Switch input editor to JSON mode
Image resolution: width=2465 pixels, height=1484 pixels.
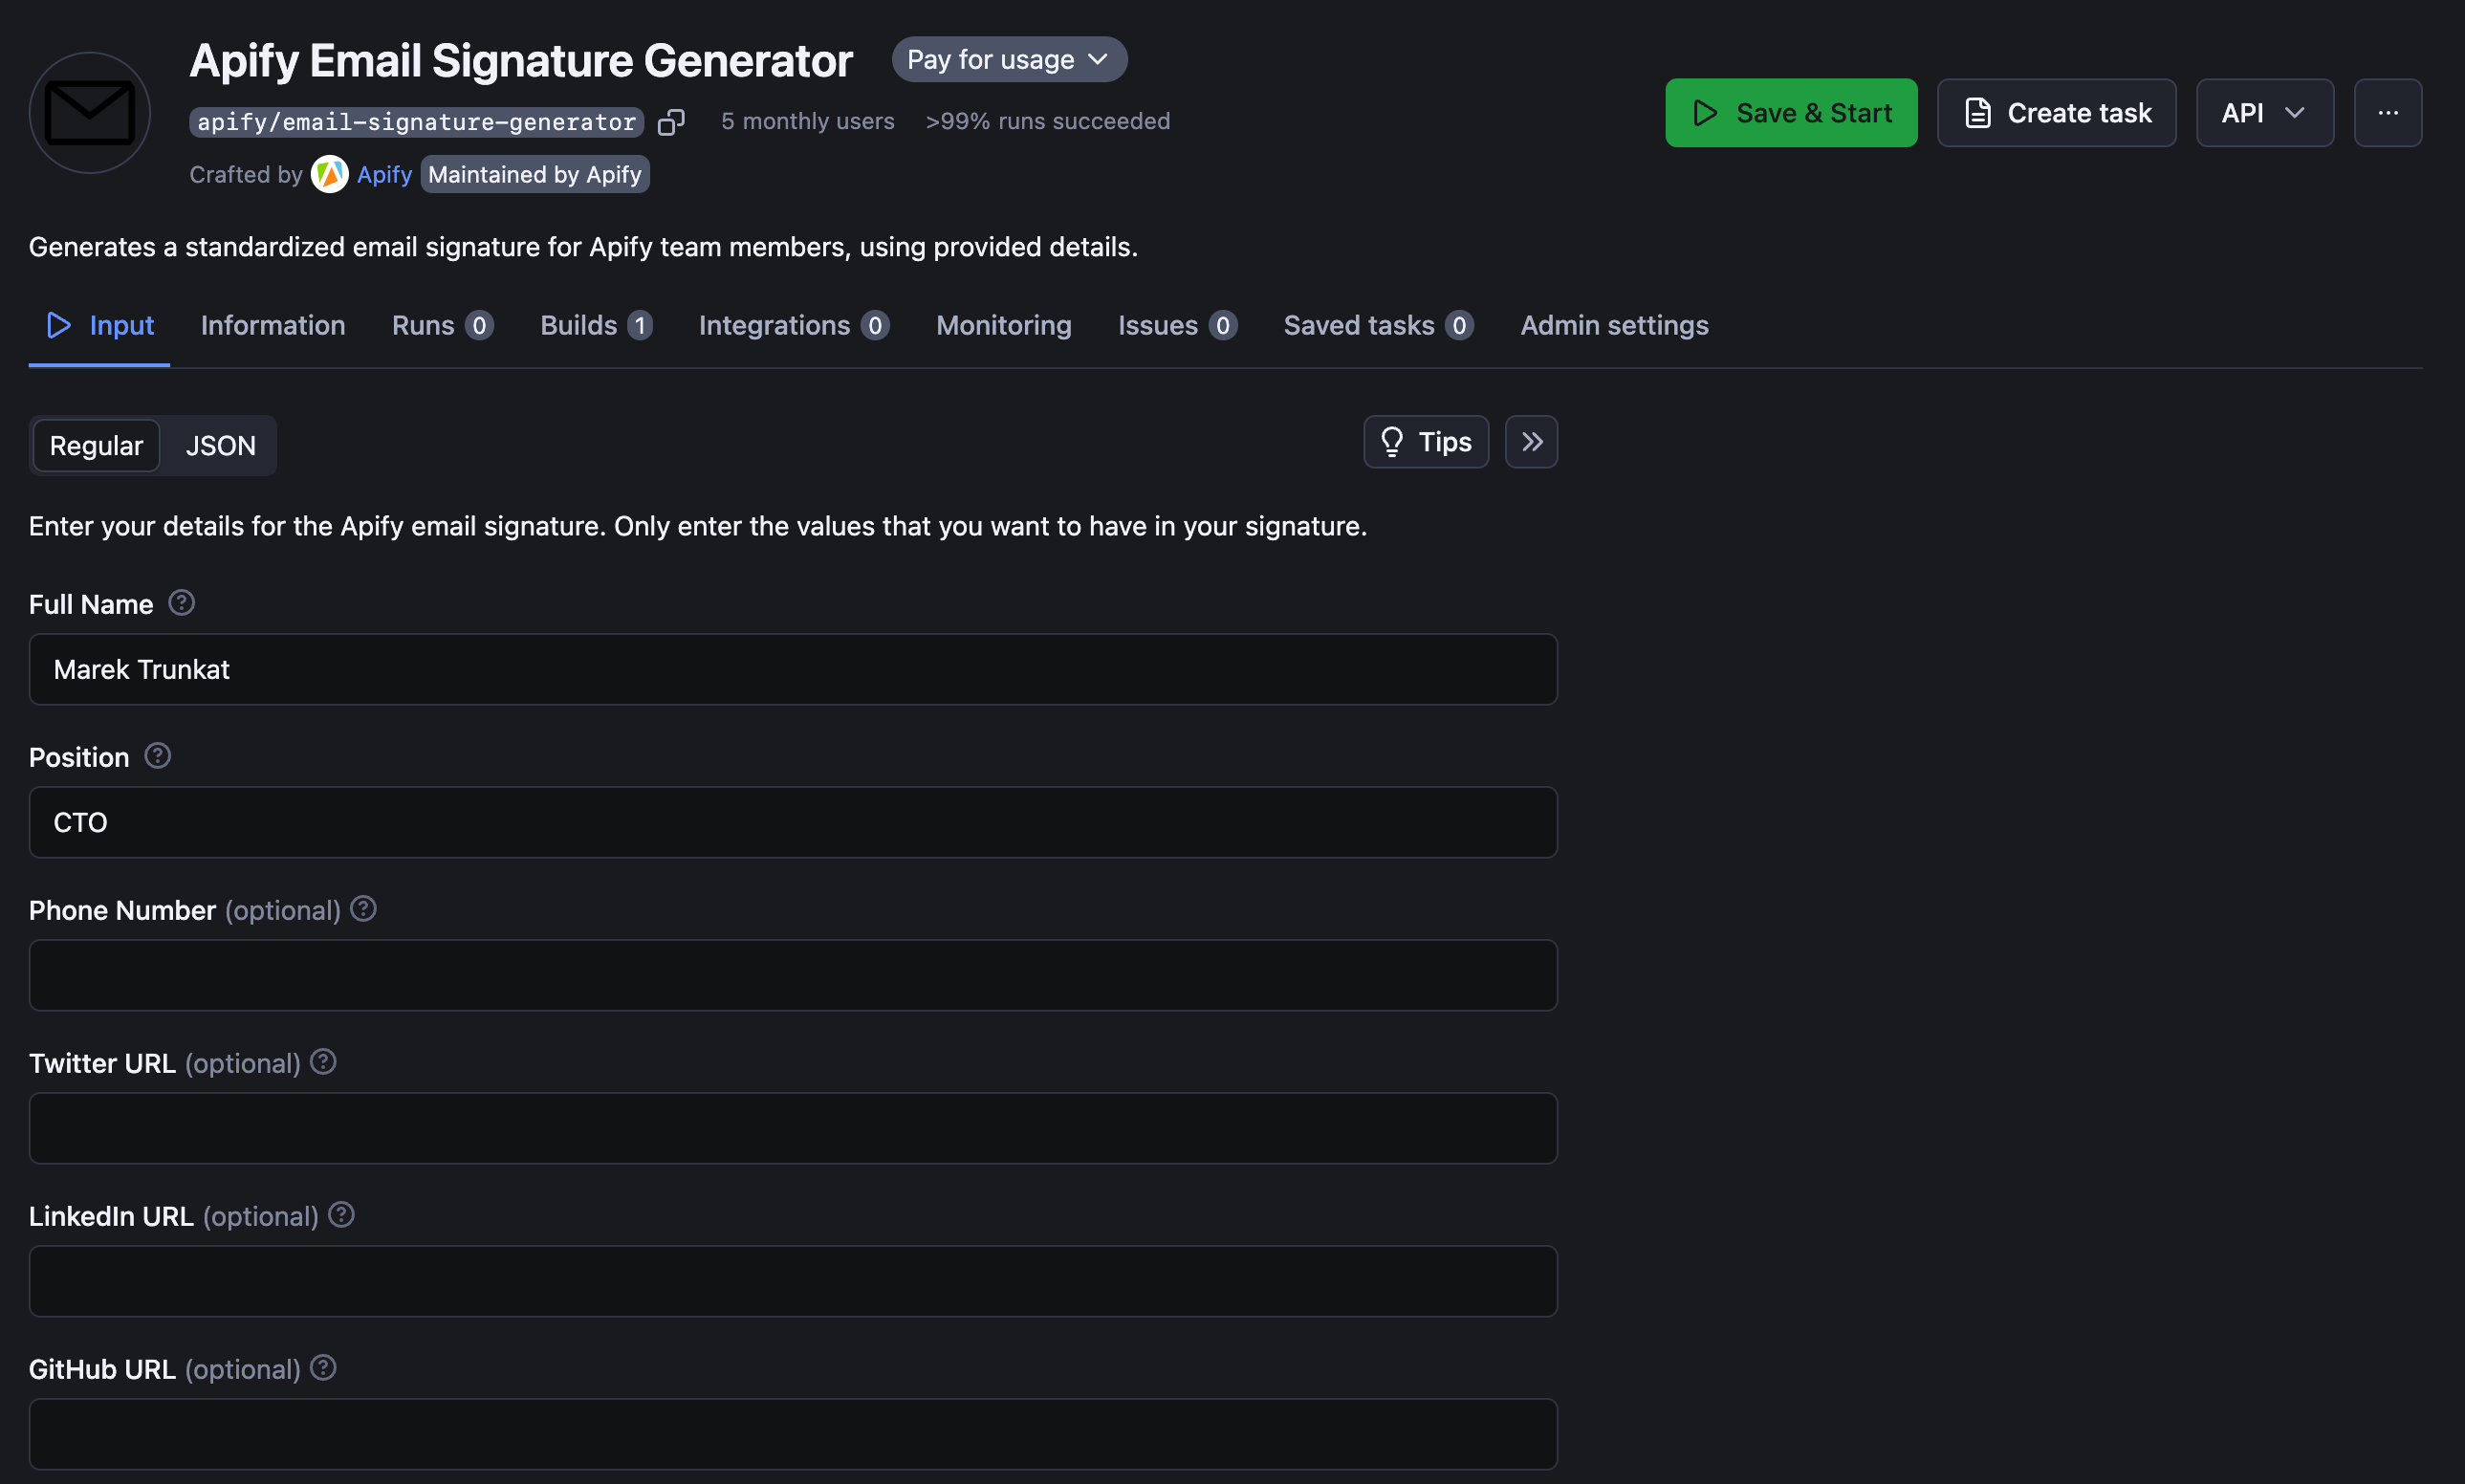[x=220, y=445]
